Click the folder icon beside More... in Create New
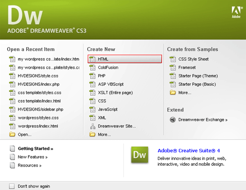This screenshot has height=190, width=246. click(x=92, y=134)
